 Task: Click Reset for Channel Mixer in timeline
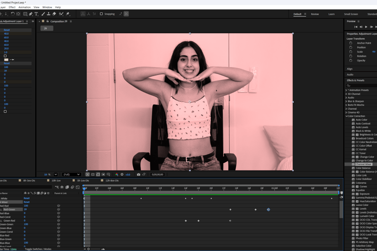pyautogui.click(x=27, y=202)
